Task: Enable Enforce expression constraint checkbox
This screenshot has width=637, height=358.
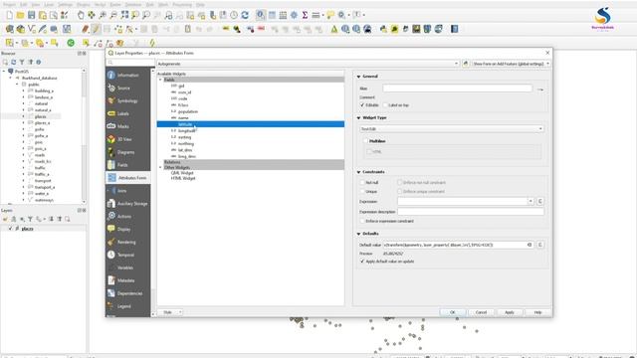Action: point(362,221)
